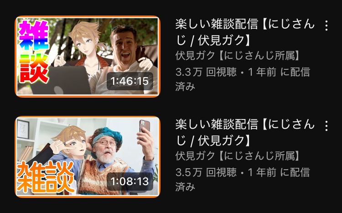Click the laptop shown in the first thumbnail
342x213 pixels.
[61, 80]
